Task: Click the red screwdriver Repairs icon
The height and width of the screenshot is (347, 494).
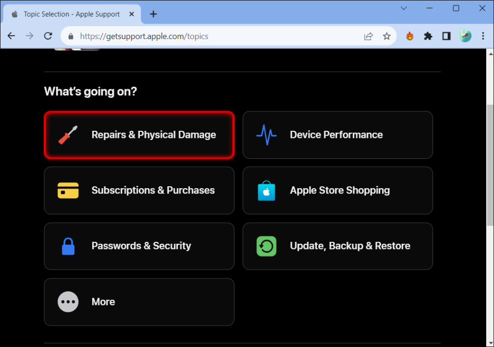Action: point(68,135)
